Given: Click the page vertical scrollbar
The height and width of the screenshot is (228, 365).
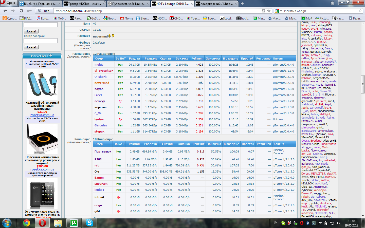Looking at the screenshot, I should (x=363, y=119).
